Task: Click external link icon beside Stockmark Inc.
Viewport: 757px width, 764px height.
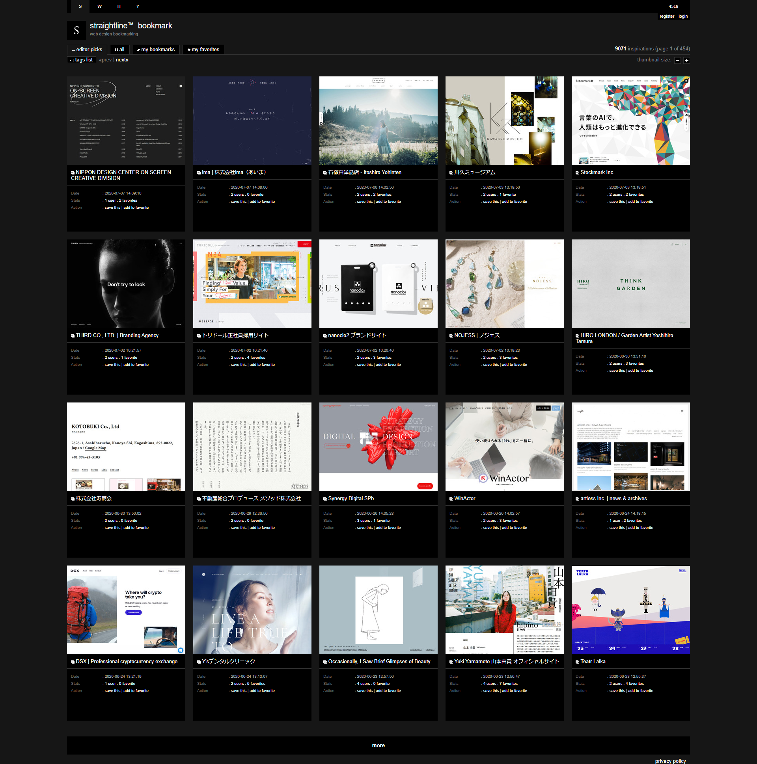Action: (577, 173)
